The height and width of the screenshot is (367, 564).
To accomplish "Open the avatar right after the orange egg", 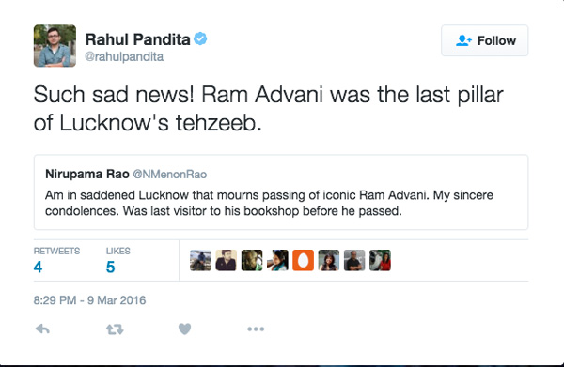I will click(329, 260).
